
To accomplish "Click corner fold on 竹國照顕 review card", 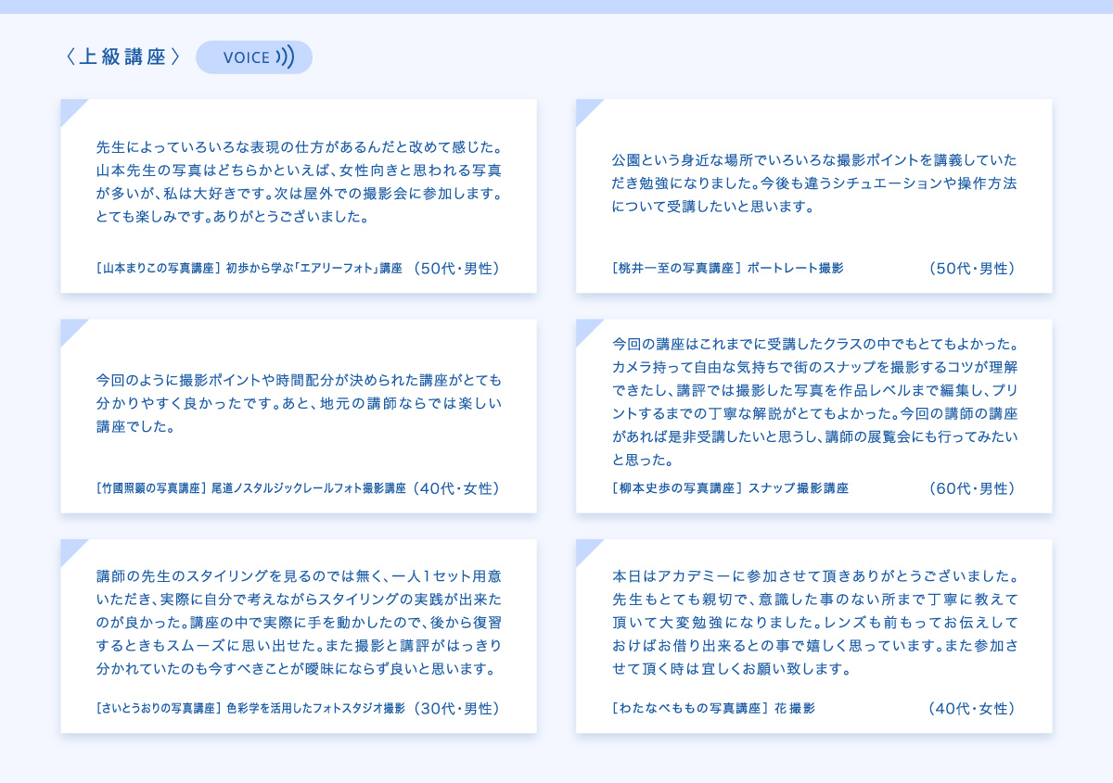I will click(70, 329).
